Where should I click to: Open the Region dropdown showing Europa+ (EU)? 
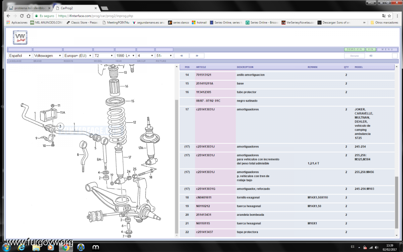point(78,55)
